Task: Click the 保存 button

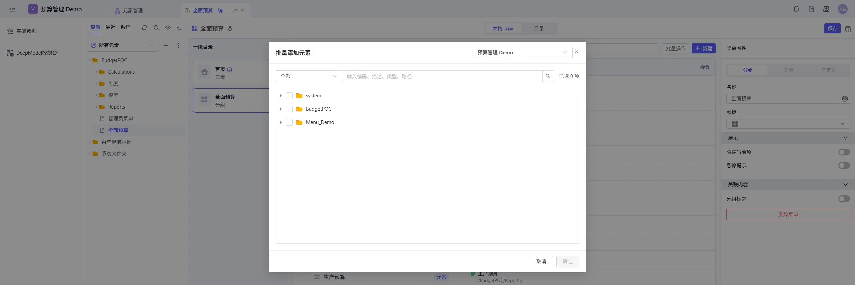Action: coord(832,29)
